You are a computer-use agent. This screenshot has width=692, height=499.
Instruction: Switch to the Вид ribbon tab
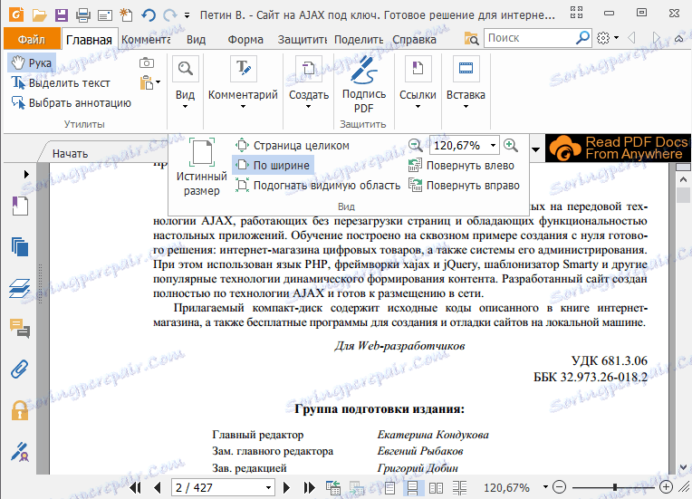(196, 40)
